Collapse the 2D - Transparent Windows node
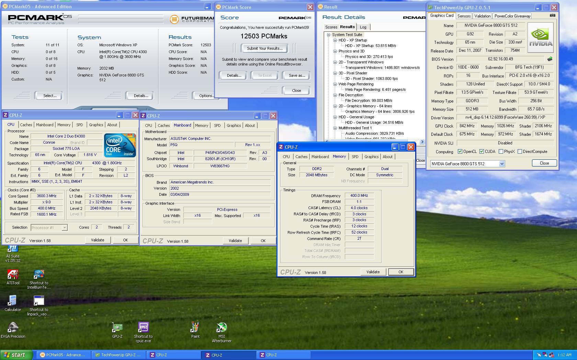 point(335,62)
